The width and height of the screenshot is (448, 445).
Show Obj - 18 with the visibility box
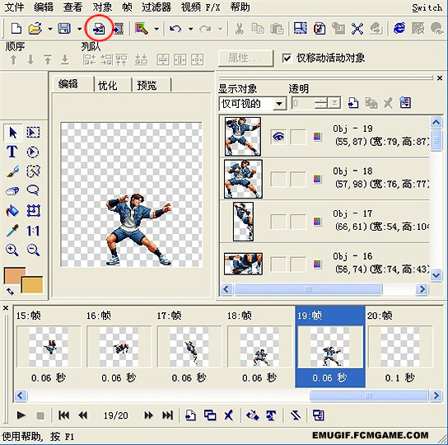278,180
